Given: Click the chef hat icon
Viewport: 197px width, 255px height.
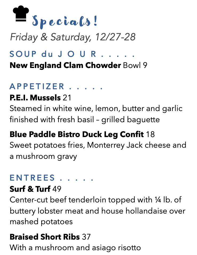Looking at the screenshot, I should [21, 14].
